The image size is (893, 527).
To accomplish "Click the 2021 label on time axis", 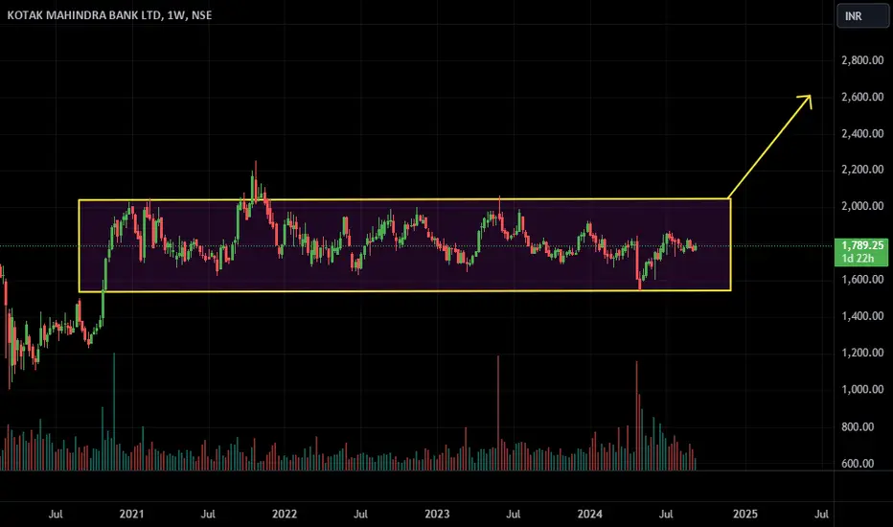I will click(x=131, y=514).
